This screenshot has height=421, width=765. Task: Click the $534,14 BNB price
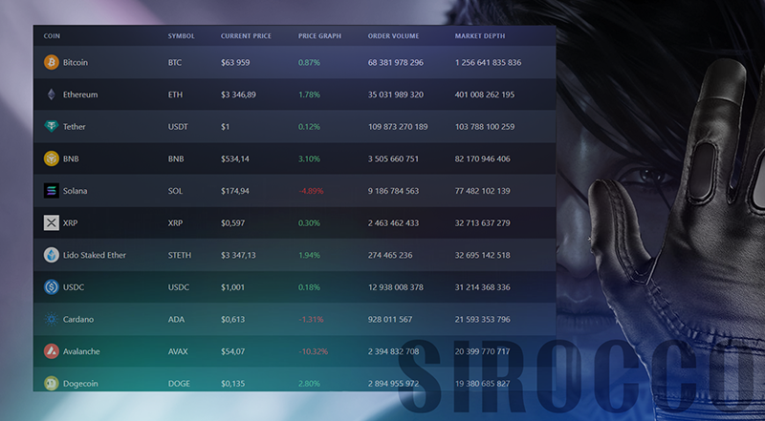pyautogui.click(x=234, y=158)
